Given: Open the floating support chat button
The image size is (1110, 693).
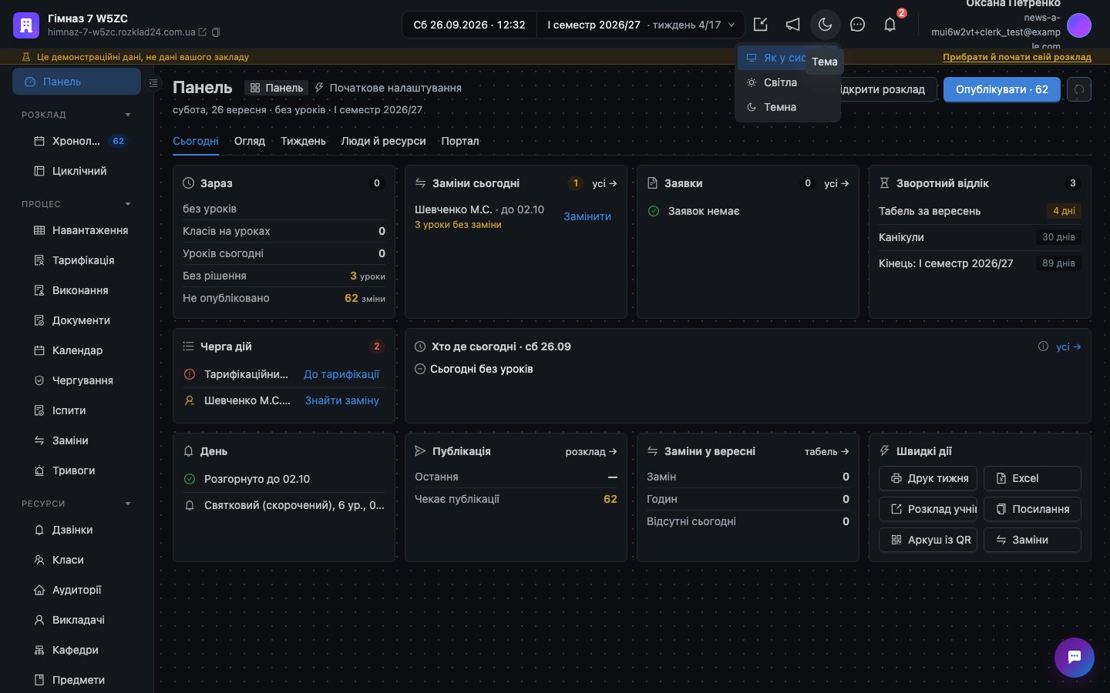Looking at the screenshot, I should (x=1075, y=658).
